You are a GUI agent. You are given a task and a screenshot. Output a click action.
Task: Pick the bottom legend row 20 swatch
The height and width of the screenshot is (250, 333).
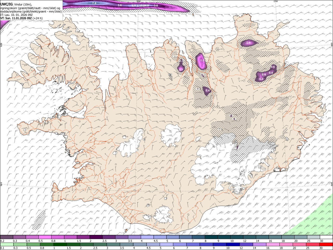point(300,244)
